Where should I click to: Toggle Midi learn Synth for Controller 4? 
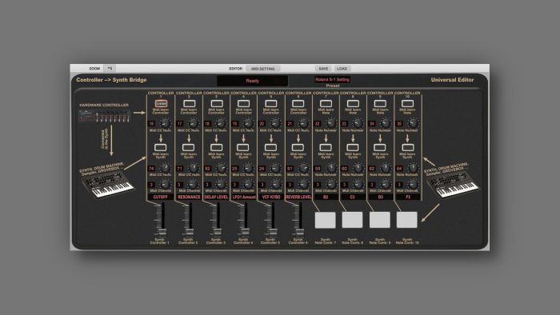(x=243, y=147)
